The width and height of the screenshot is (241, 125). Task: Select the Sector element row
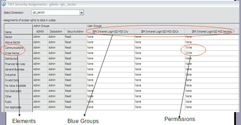point(18,37)
